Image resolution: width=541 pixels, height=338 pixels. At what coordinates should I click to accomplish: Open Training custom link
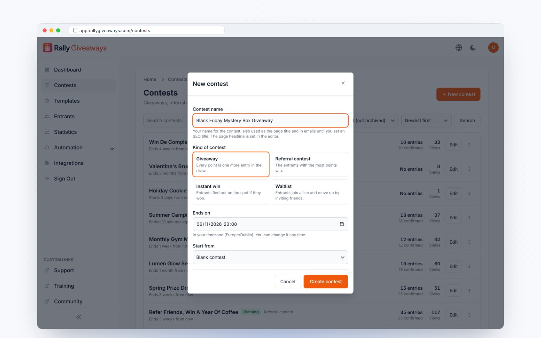click(78, 286)
